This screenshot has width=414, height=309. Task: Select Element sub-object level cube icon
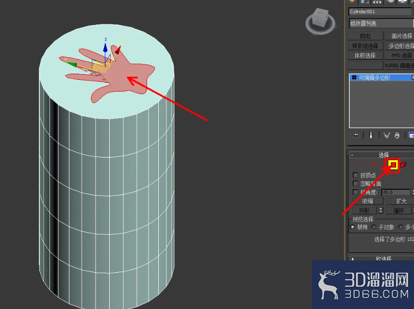[x=403, y=165]
